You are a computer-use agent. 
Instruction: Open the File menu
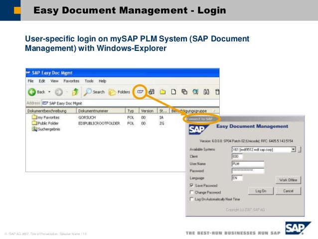click(x=30, y=81)
